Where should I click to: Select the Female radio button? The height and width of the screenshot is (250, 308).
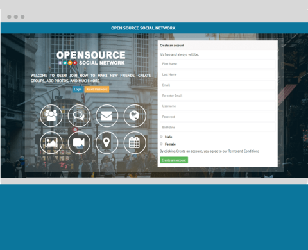click(161, 144)
